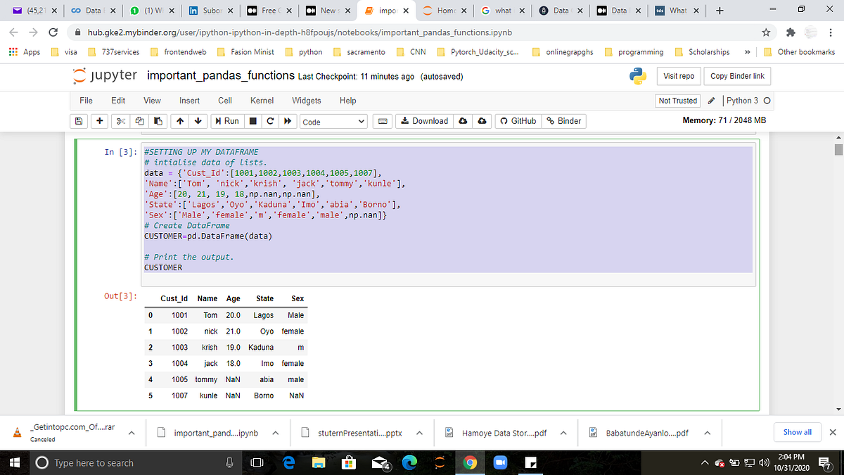Expand the important_pand....ipynb download item chevron
The width and height of the screenshot is (844, 475).
coord(276,432)
